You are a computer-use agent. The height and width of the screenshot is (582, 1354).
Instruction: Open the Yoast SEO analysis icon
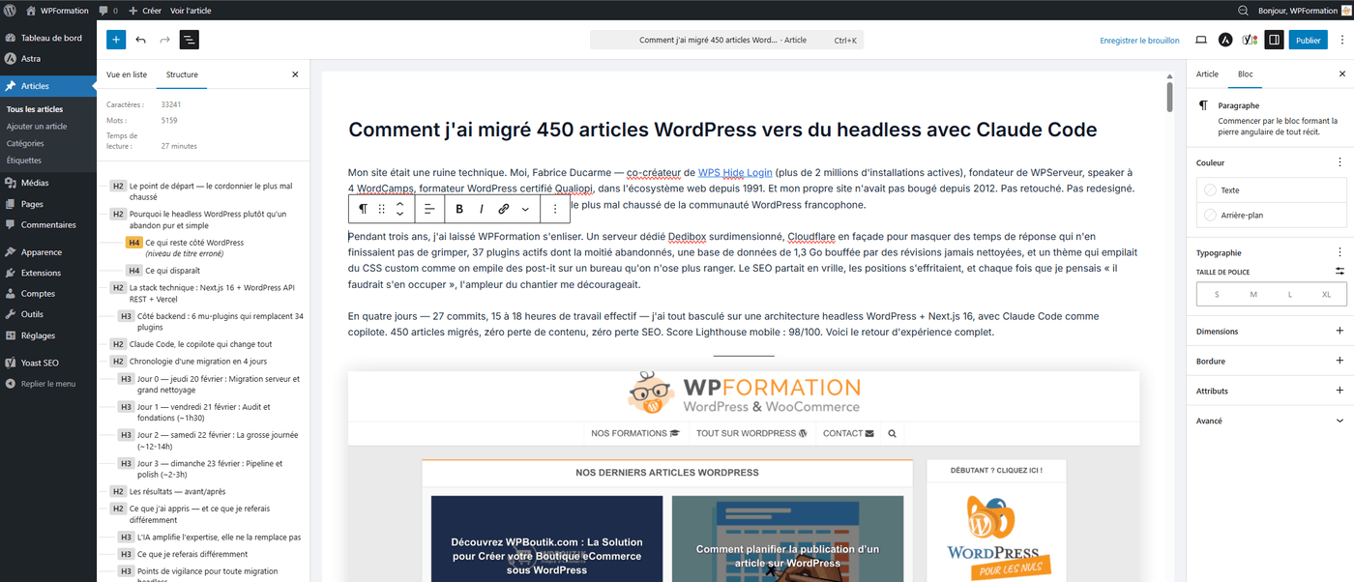coord(1249,40)
